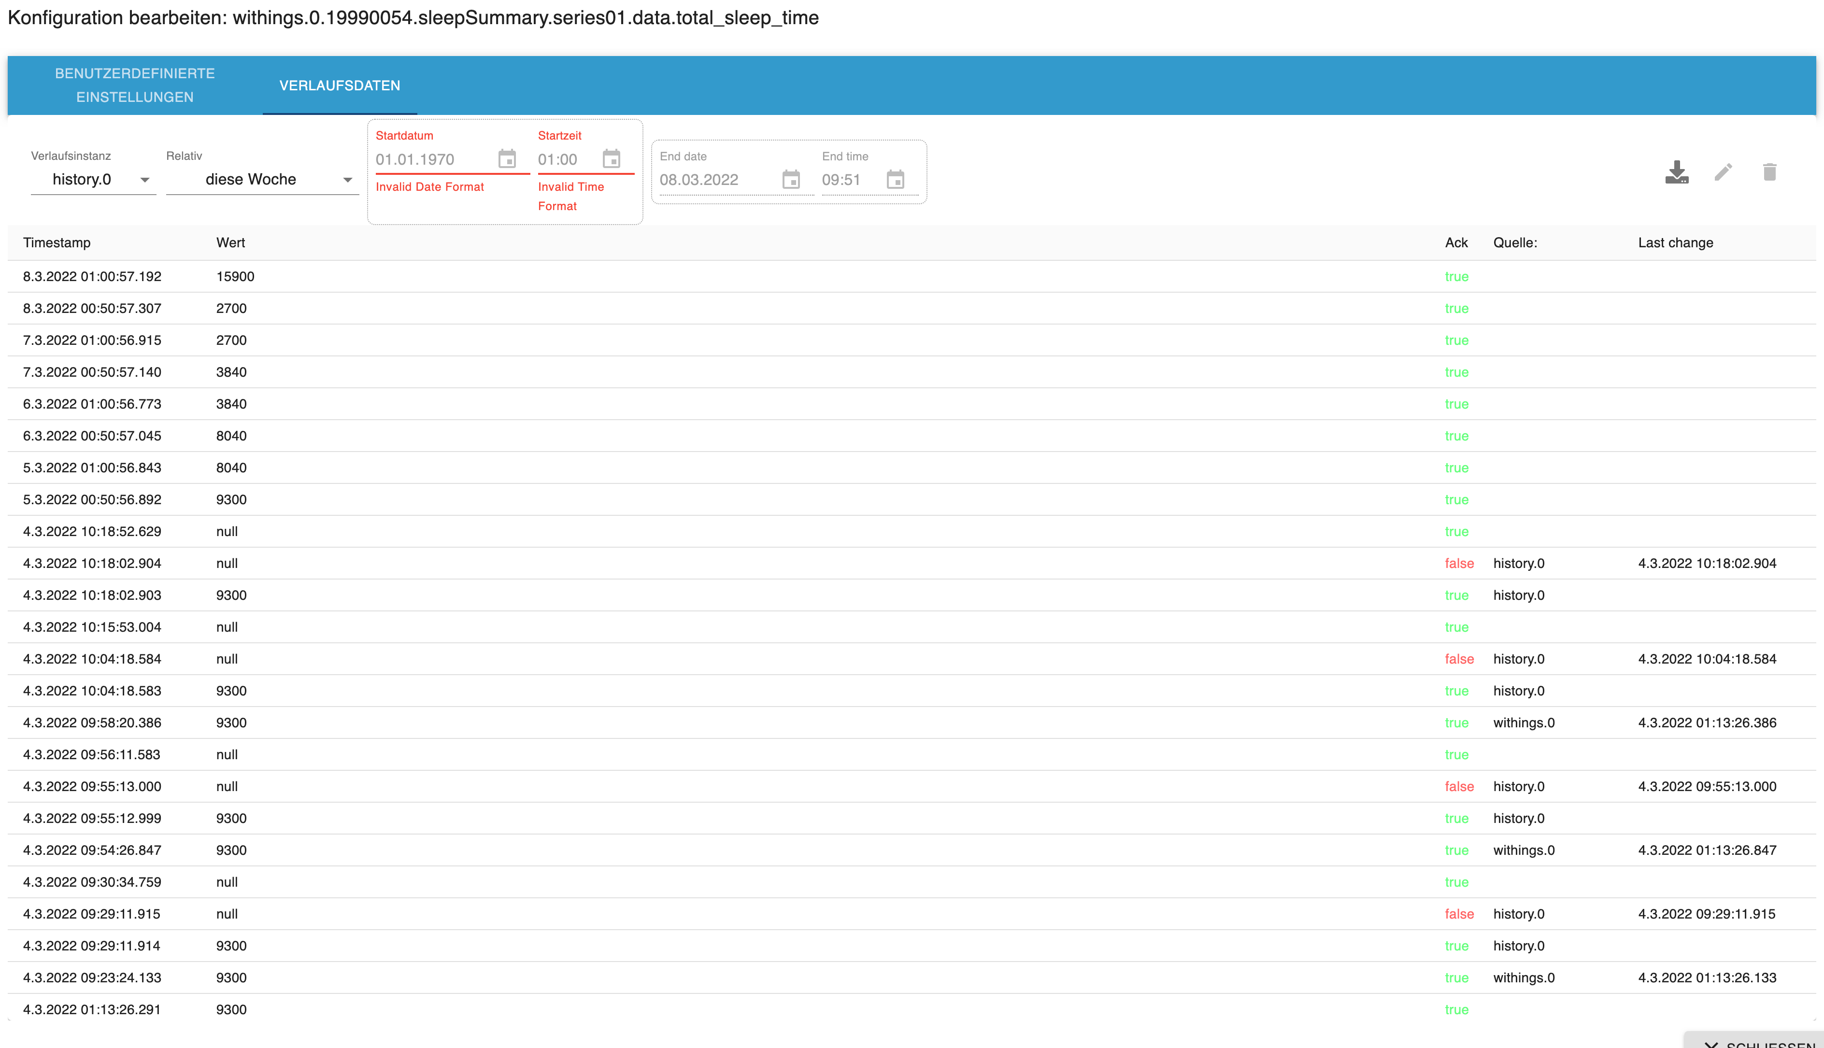Click Last change 4.3.2022 01:13:26.847
The image size is (1824, 1048).
[x=1707, y=850]
